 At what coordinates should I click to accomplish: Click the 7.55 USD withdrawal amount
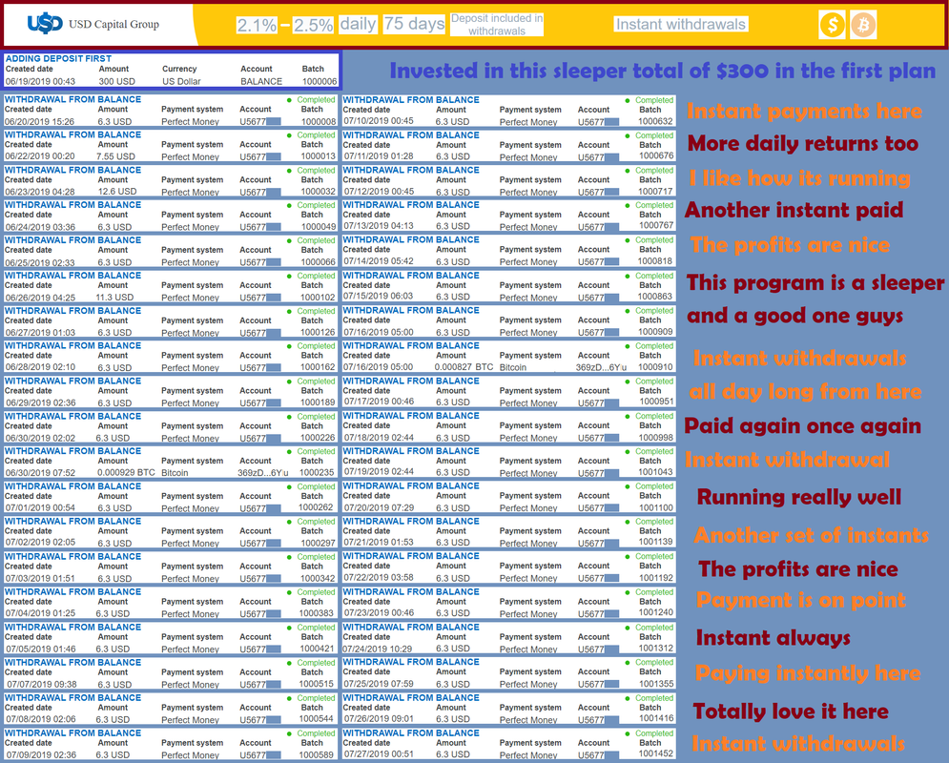(x=116, y=156)
